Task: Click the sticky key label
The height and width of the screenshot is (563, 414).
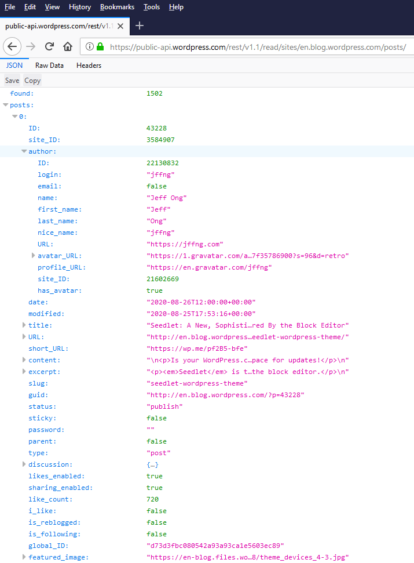Action: (42, 418)
